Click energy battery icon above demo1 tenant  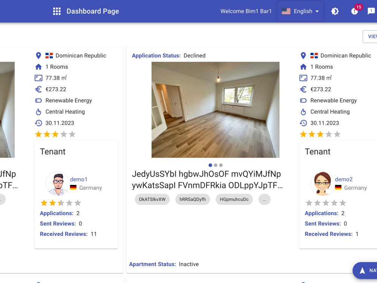pos(38,100)
